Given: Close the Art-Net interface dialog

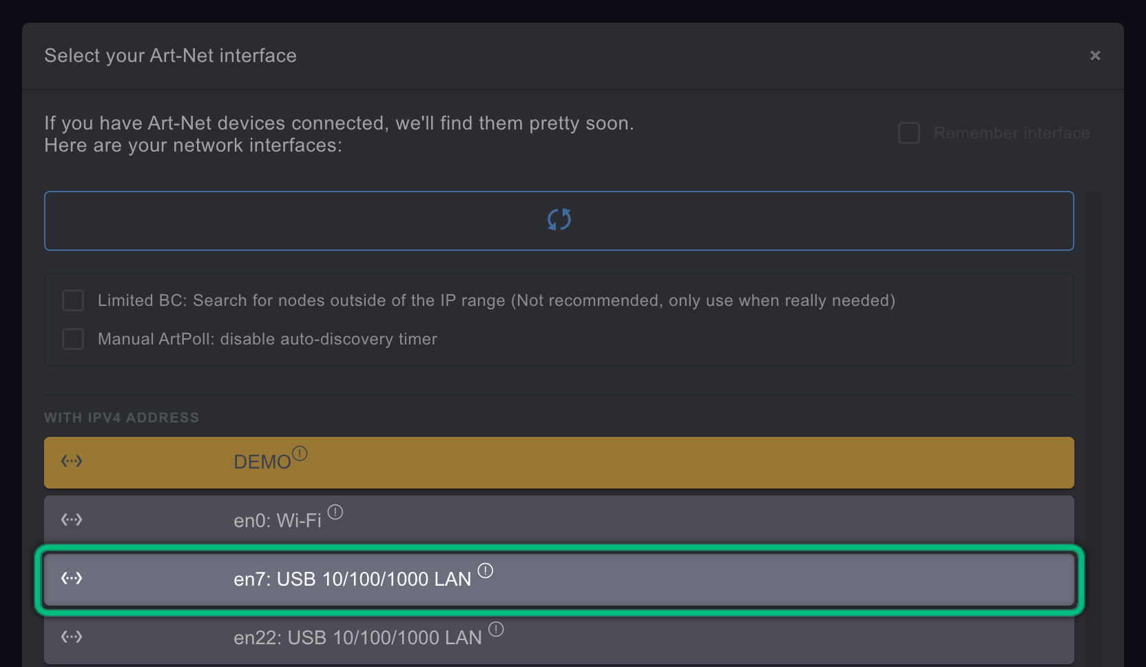Looking at the screenshot, I should point(1095,56).
